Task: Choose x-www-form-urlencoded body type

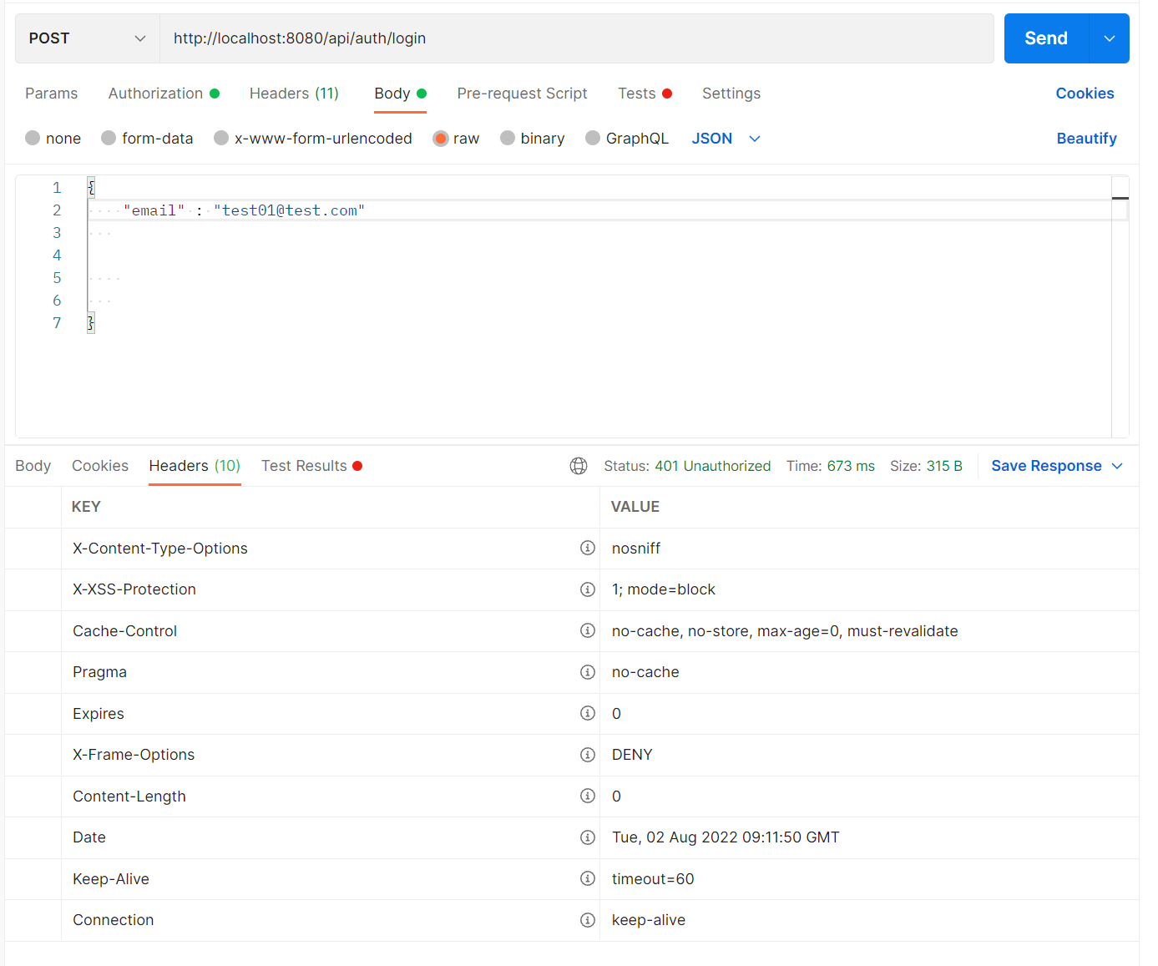Action: [x=221, y=138]
